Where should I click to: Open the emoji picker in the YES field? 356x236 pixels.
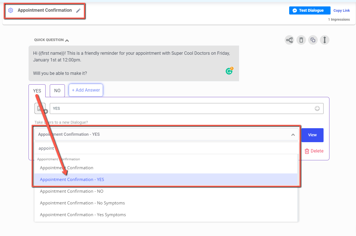317,108
